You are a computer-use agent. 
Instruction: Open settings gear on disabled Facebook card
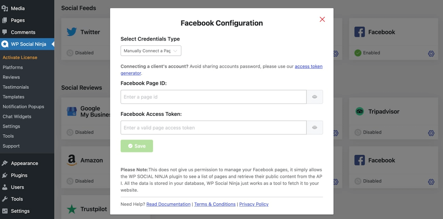(431, 182)
